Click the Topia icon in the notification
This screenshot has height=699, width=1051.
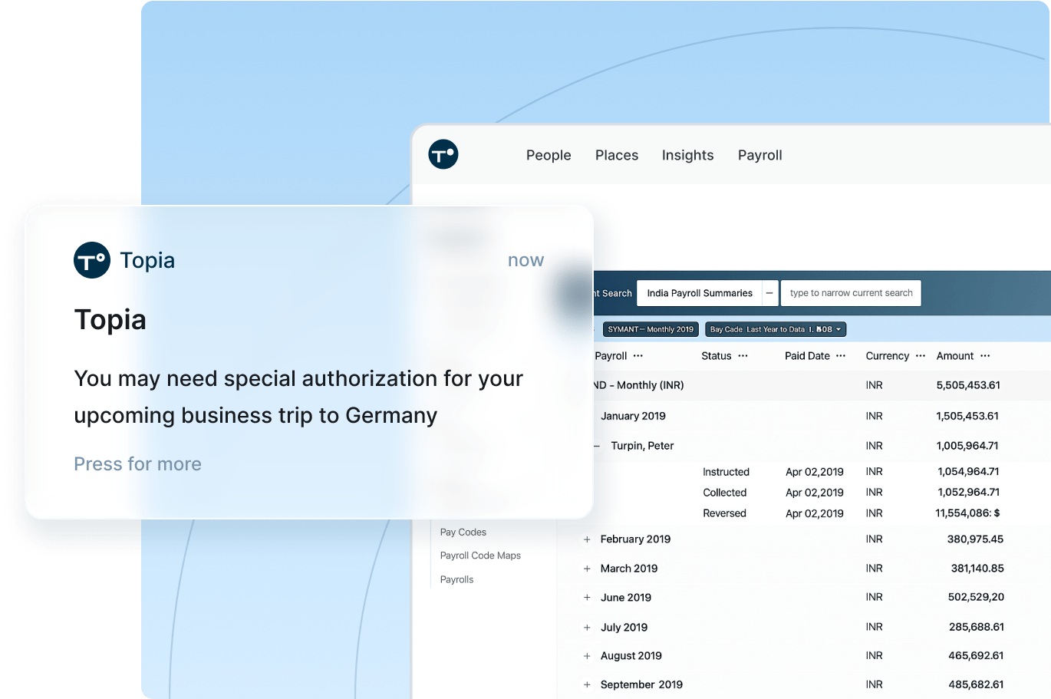click(x=92, y=260)
